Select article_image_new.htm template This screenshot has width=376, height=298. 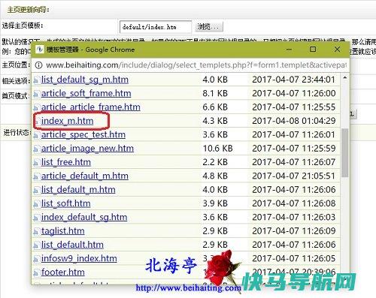(87, 149)
